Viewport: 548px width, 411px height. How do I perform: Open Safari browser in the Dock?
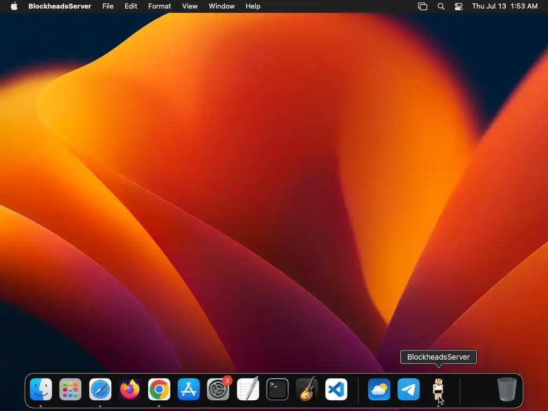100,389
